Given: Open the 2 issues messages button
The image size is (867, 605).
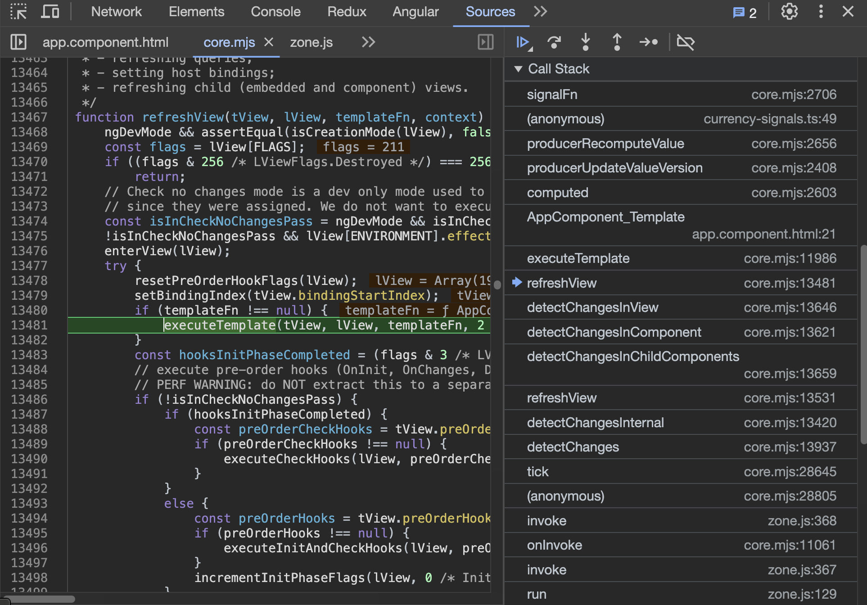Looking at the screenshot, I should [x=745, y=13].
